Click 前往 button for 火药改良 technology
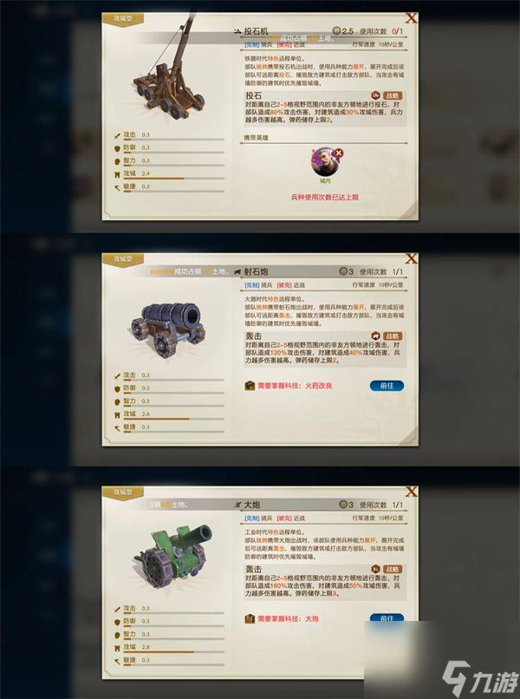The width and height of the screenshot is (520, 699). pyautogui.click(x=387, y=386)
